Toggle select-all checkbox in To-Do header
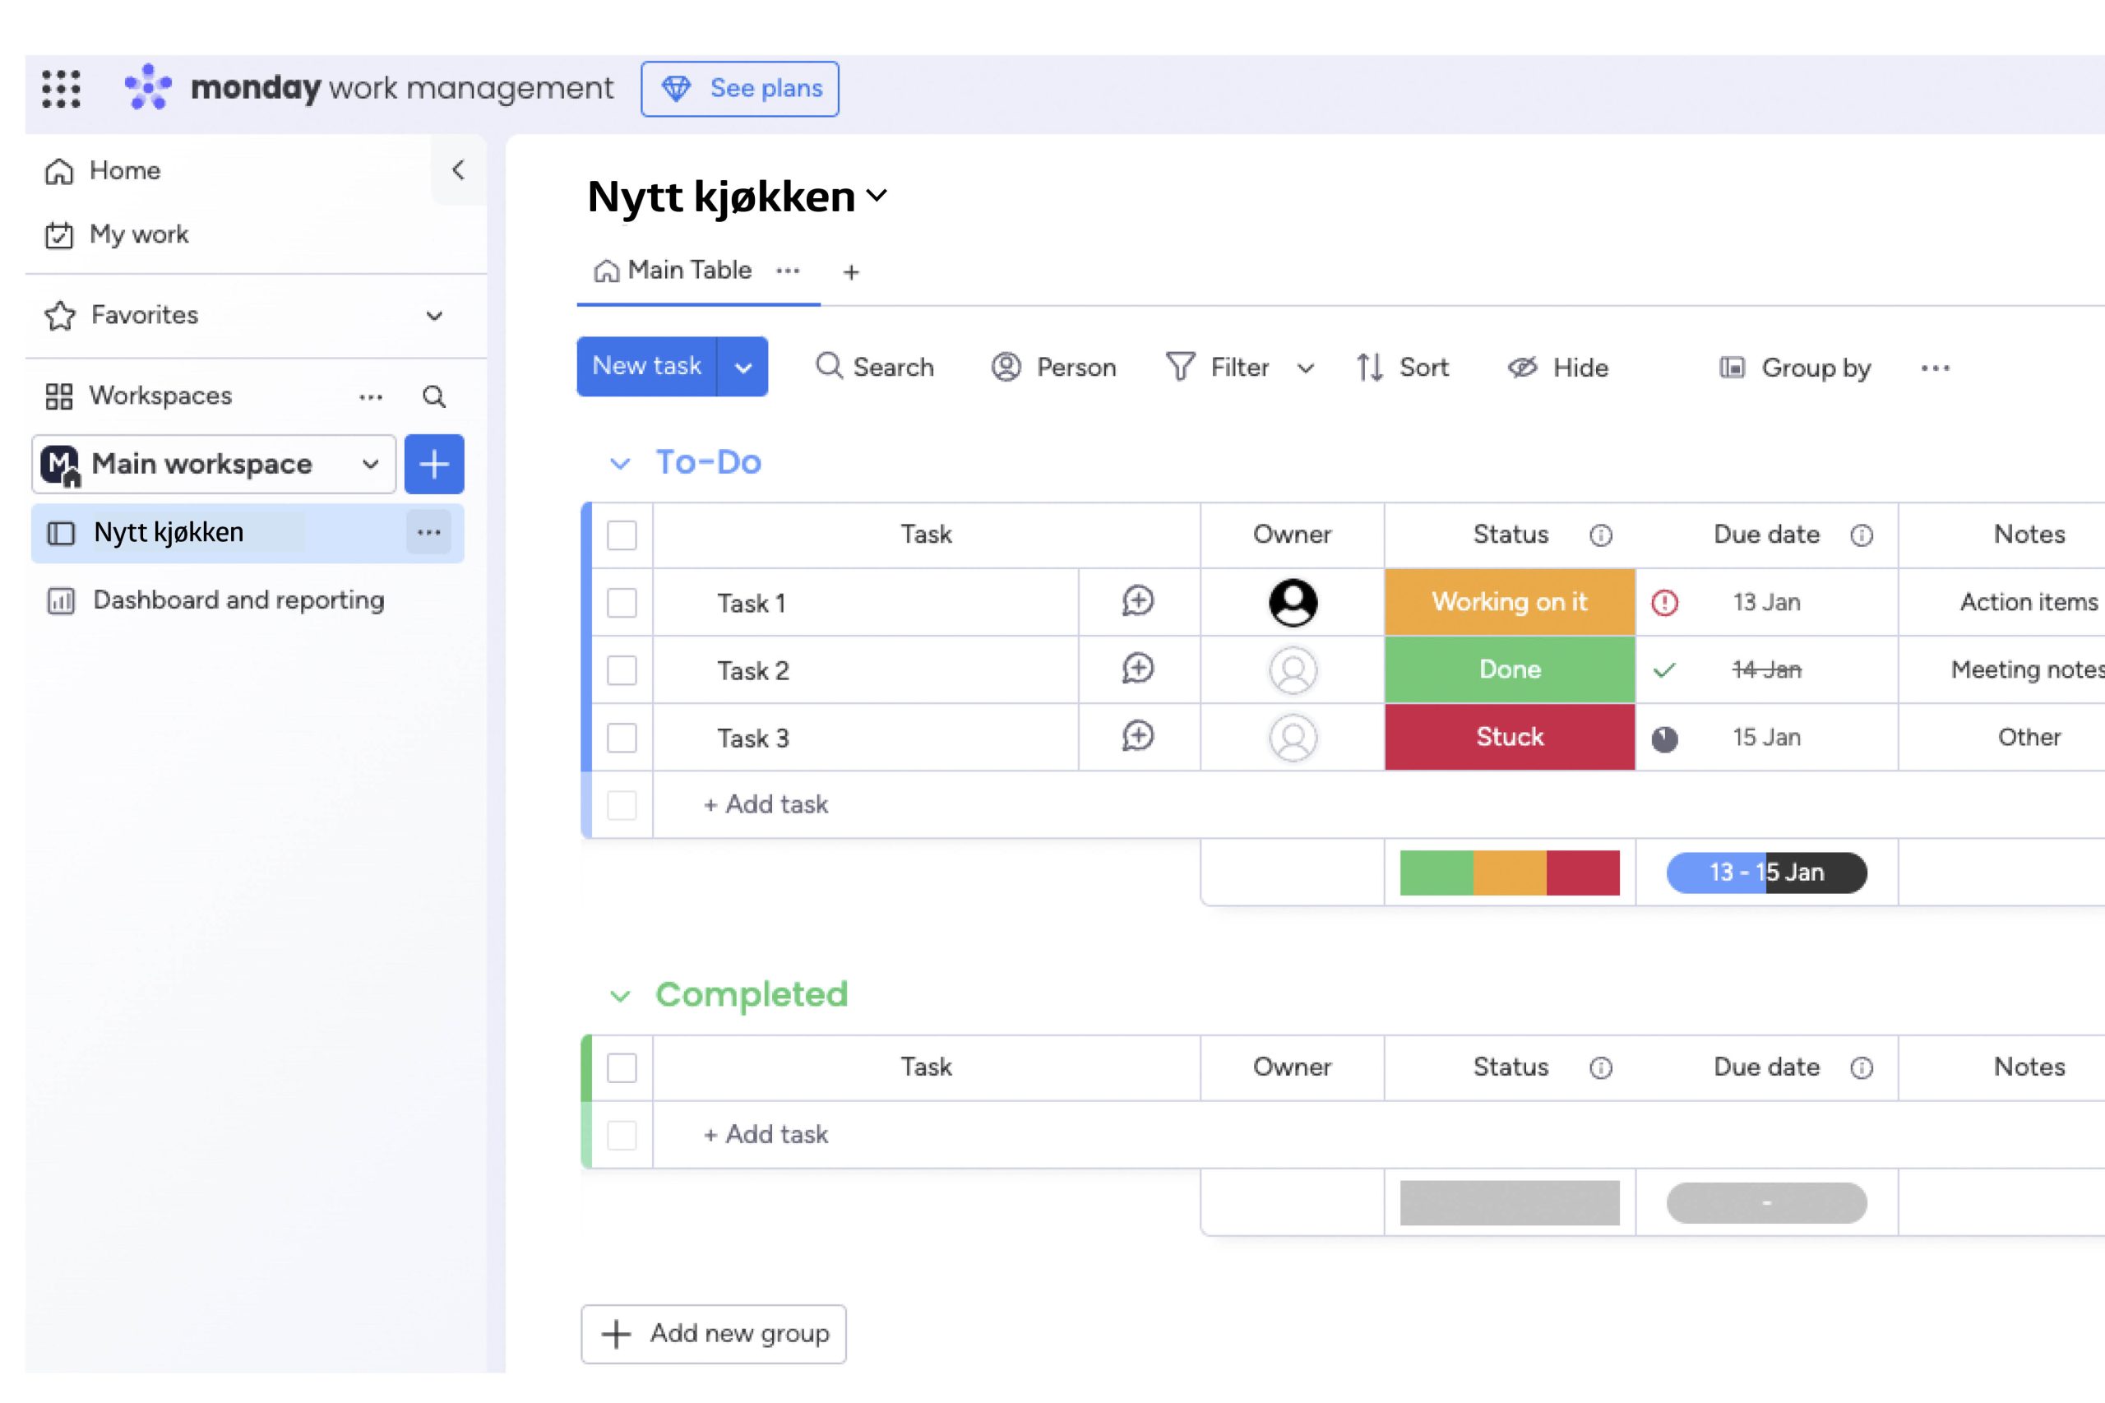The height and width of the screenshot is (1403, 2105). [622, 535]
